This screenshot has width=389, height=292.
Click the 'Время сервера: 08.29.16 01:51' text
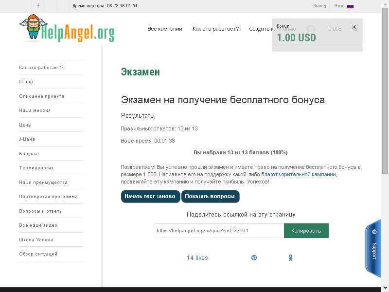tap(105, 6)
